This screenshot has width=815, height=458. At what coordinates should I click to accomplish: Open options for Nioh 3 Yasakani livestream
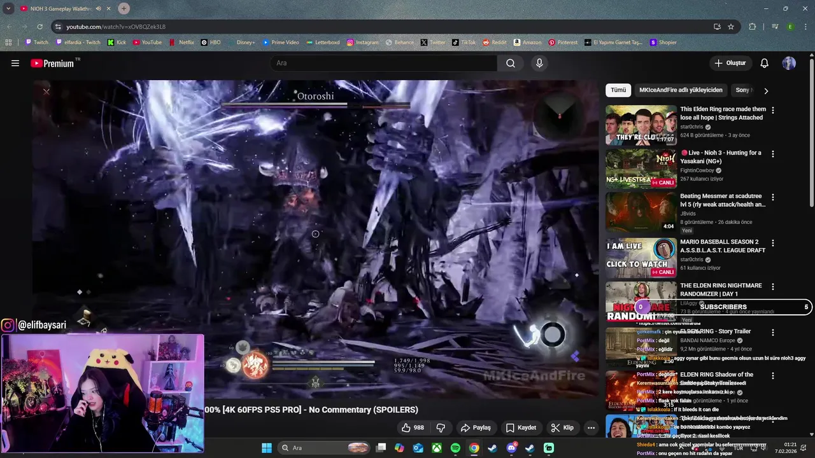click(773, 154)
